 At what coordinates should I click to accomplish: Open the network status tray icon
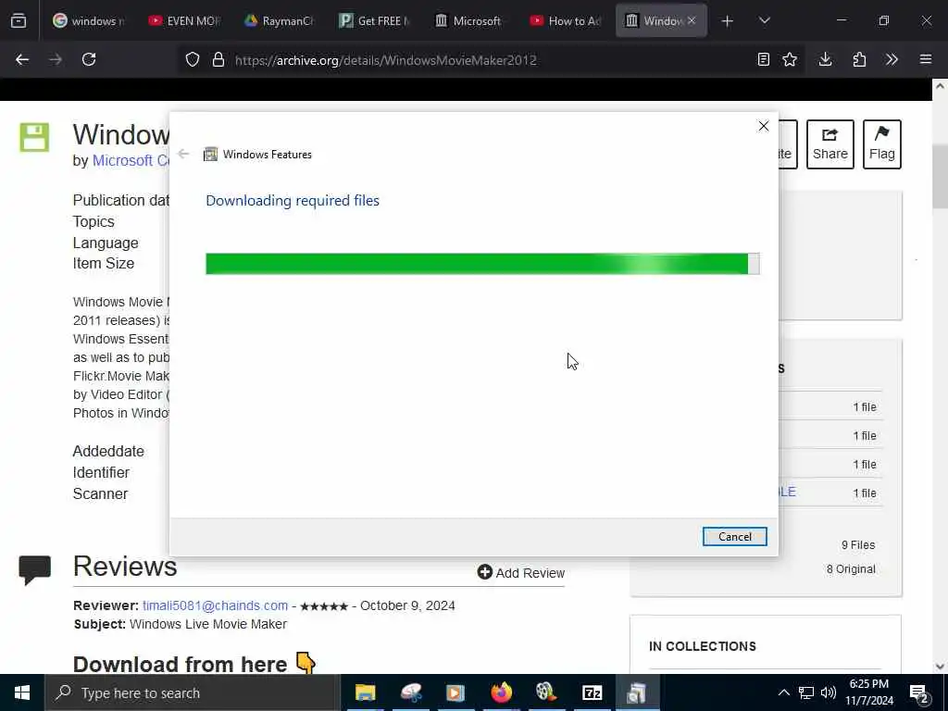click(806, 692)
